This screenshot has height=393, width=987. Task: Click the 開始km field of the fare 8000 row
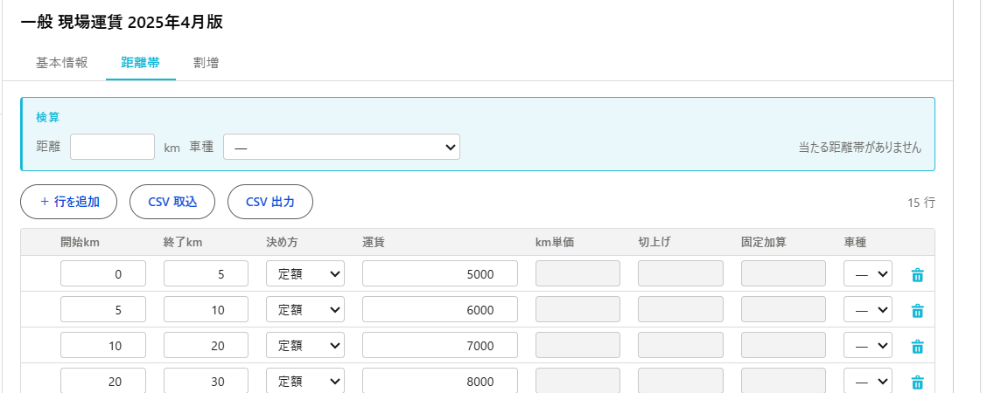click(103, 381)
